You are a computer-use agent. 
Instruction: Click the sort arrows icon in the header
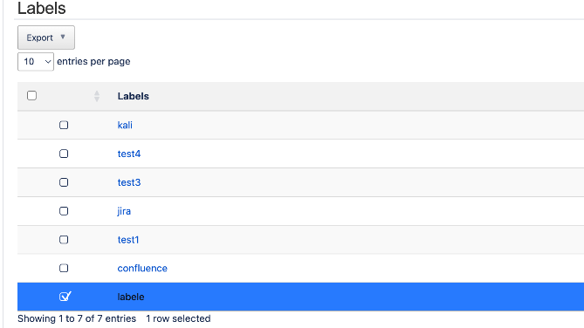[x=97, y=96]
